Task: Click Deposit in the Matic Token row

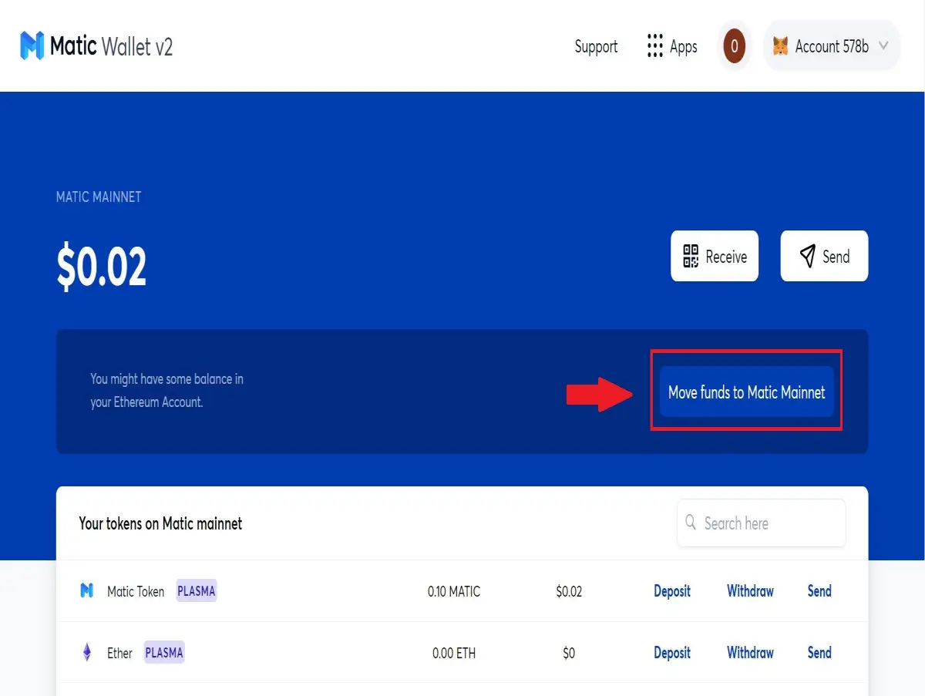Action: click(x=672, y=591)
